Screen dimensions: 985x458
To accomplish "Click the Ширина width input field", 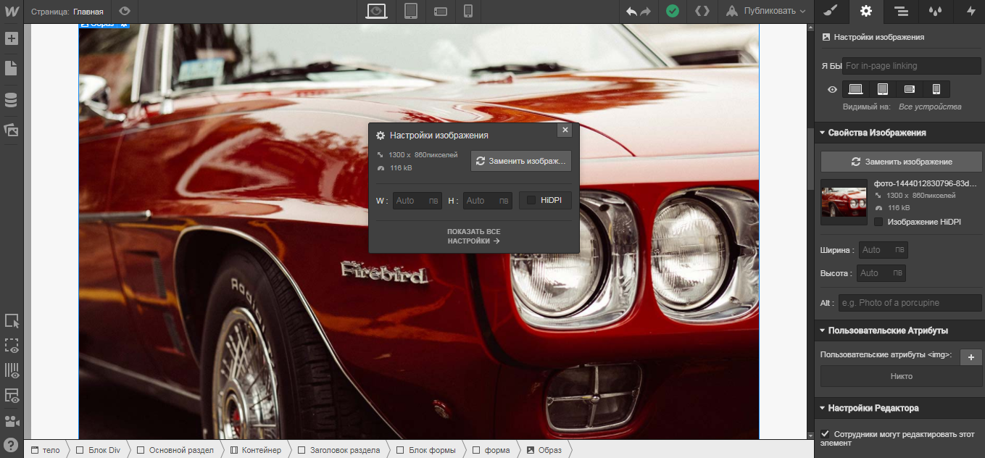I will coord(883,250).
